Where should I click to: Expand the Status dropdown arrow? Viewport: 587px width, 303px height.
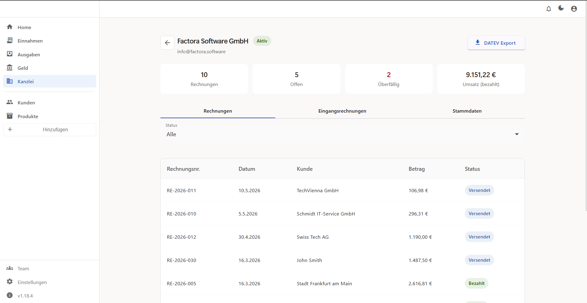517,134
